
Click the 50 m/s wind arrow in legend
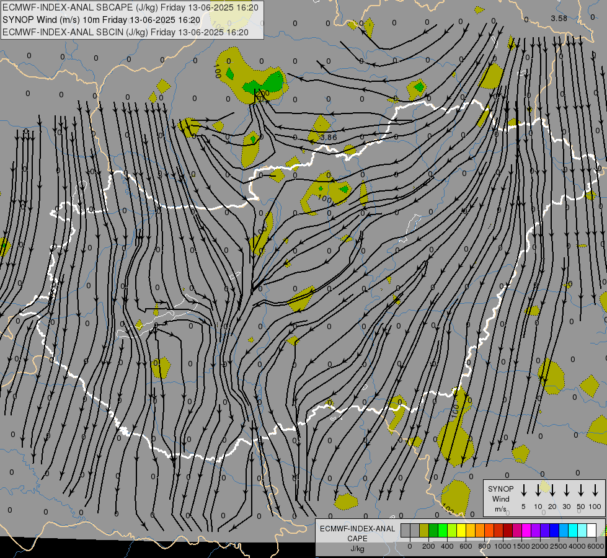point(581,490)
